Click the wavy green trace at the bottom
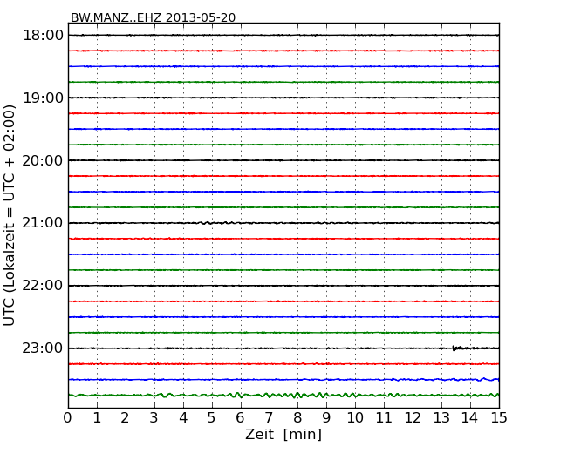Image resolution: width=567 pixels, height=453 pixels. 283,395
